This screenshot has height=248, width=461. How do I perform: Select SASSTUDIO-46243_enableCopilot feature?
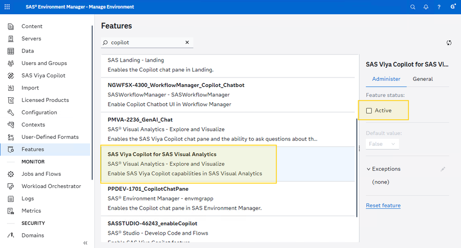click(x=228, y=230)
